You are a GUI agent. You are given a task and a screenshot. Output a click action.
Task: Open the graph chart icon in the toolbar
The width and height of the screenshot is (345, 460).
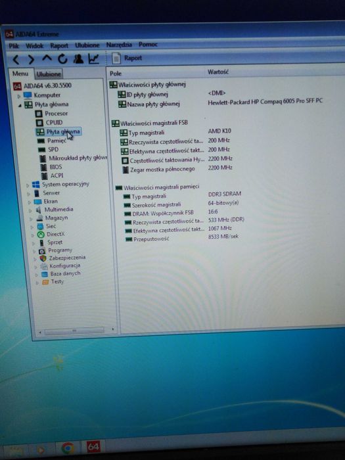[x=93, y=58]
